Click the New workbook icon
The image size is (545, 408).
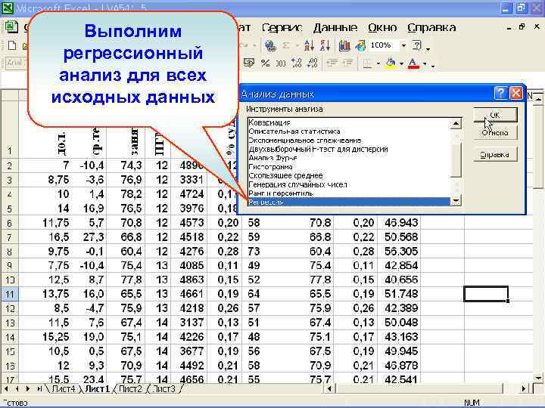[x=12, y=45]
